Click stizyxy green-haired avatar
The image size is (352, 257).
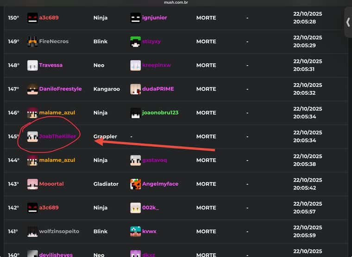136,42
